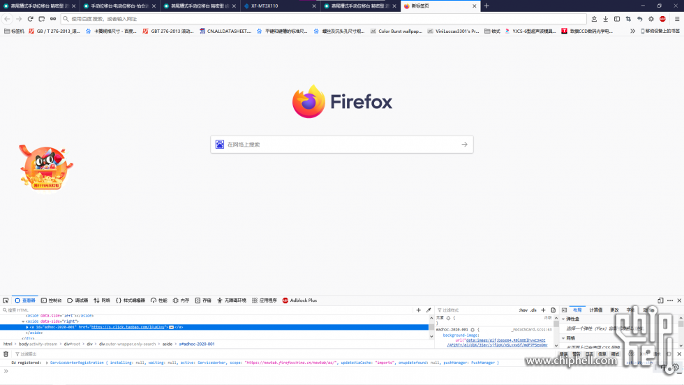Toggle the three-pane inspector sidebar icon
The width and height of the screenshot is (684, 385).
point(564,310)
